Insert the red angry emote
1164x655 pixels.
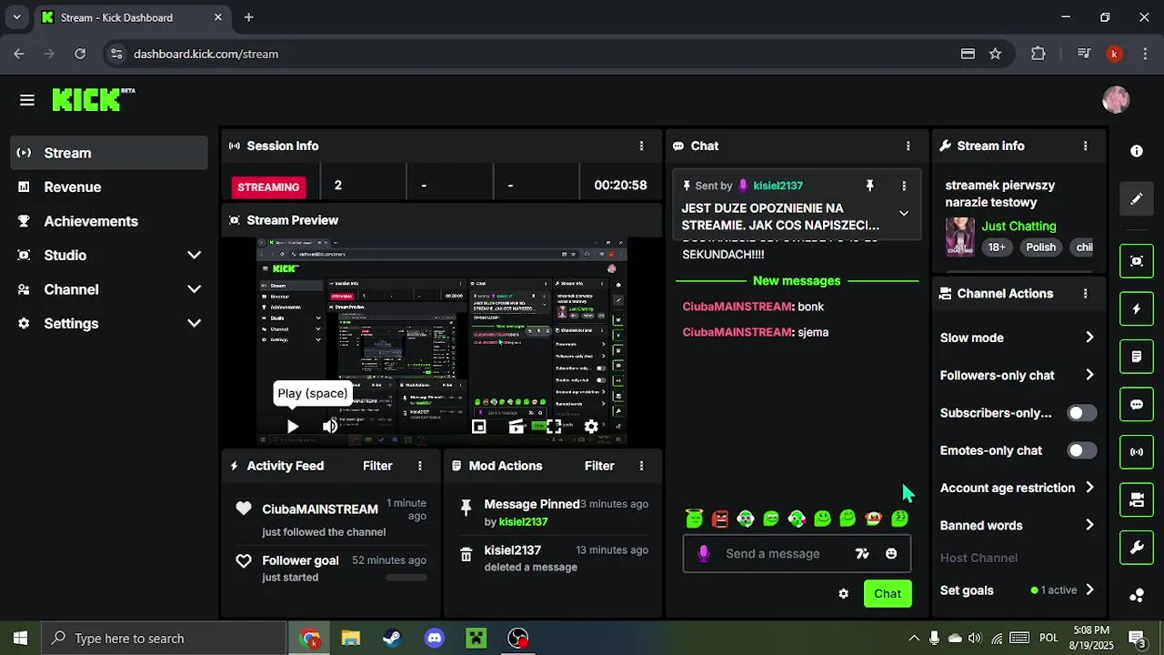[720, 519]
